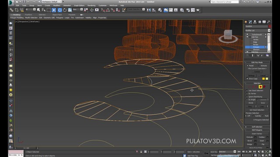Select the Model radio button
The image size is (280, 157).
pos(247,66)
